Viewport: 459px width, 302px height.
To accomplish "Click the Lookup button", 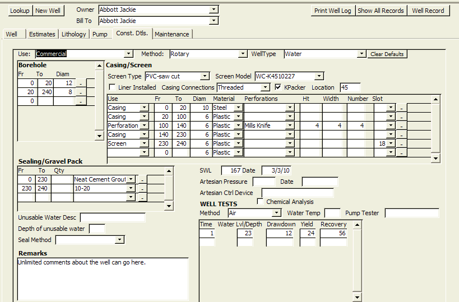I will click(20, 11).
